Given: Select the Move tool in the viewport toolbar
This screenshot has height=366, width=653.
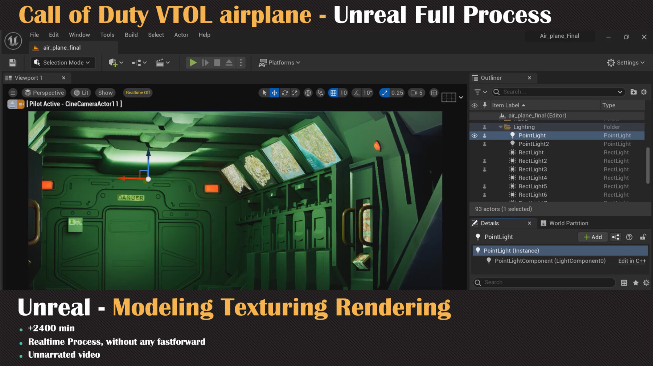Looking at the screenshot, I should tap(275, 93).
